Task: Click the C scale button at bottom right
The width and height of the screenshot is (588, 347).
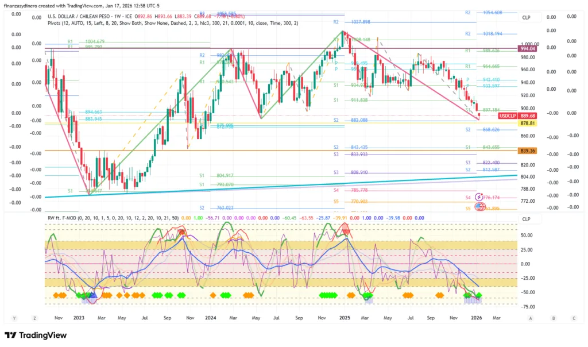Action: pyautogui.click(x=574, y=318)
